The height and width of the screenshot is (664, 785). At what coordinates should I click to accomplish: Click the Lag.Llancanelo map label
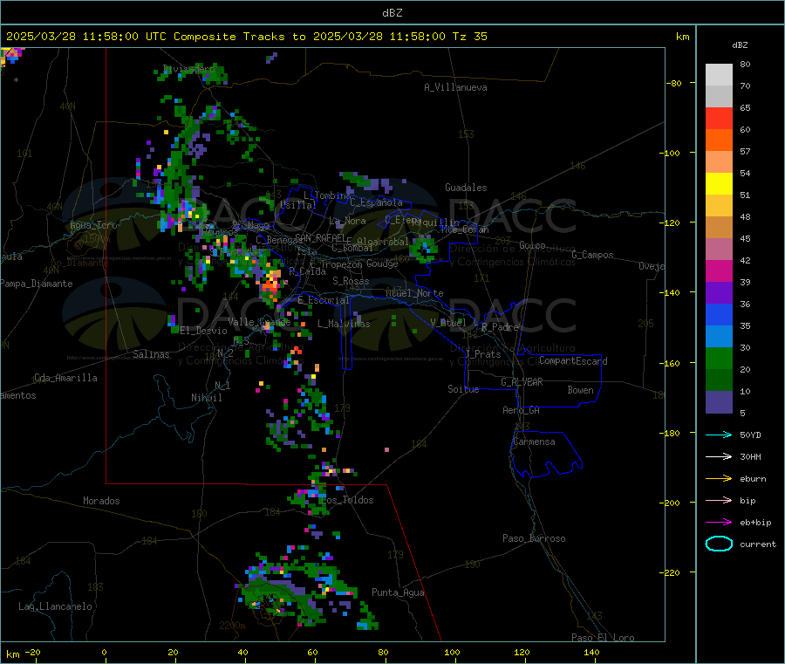[x=55, y=606]
